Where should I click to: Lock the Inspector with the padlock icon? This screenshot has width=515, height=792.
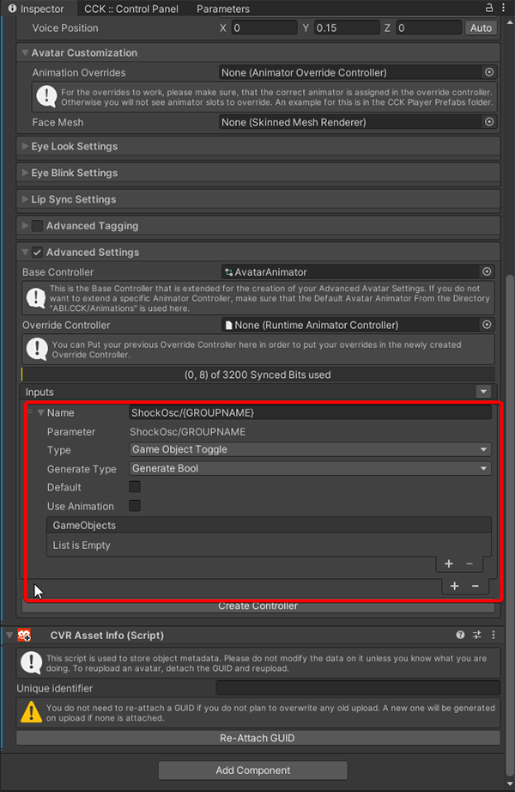click(488, 9)
